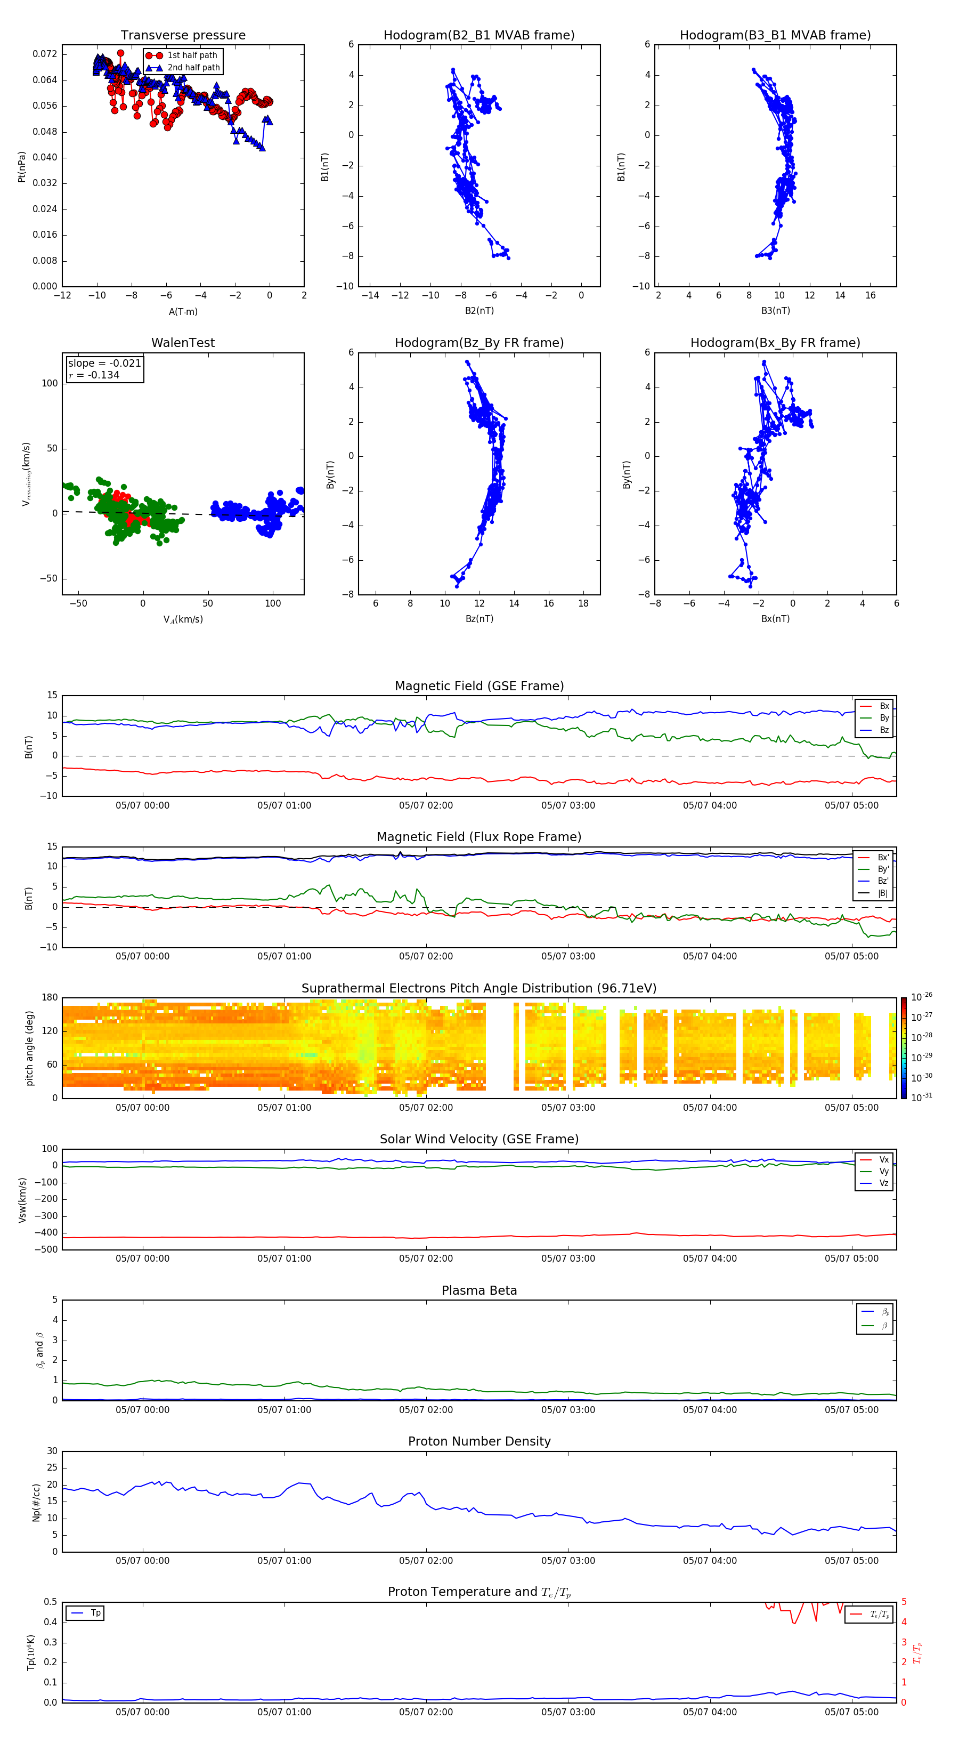Click the '10^-26' colorbar label
Viewport: 959px width, 1759px height.
pyautogui.click(x=922, y=997)
